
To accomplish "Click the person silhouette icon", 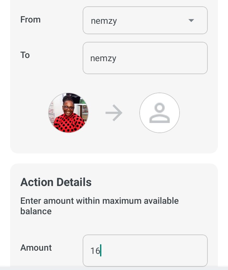I will [x=160, y=113].
